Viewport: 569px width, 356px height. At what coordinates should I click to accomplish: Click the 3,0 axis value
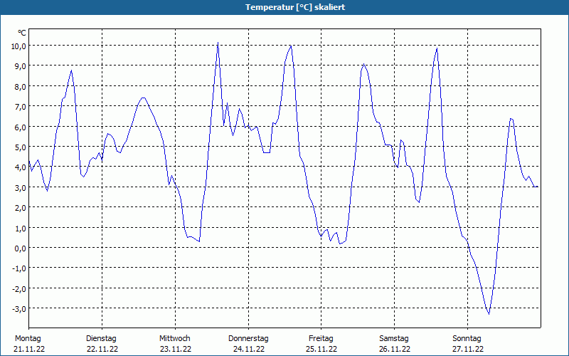coord(21,187)
